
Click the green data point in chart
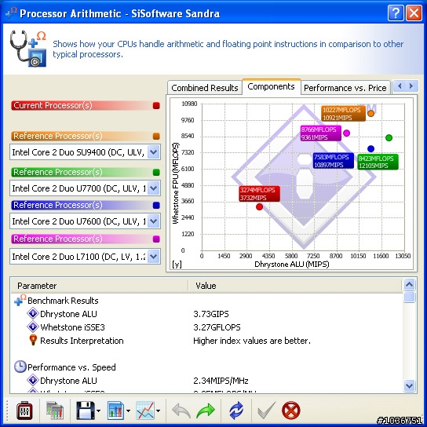click(389, 138)
